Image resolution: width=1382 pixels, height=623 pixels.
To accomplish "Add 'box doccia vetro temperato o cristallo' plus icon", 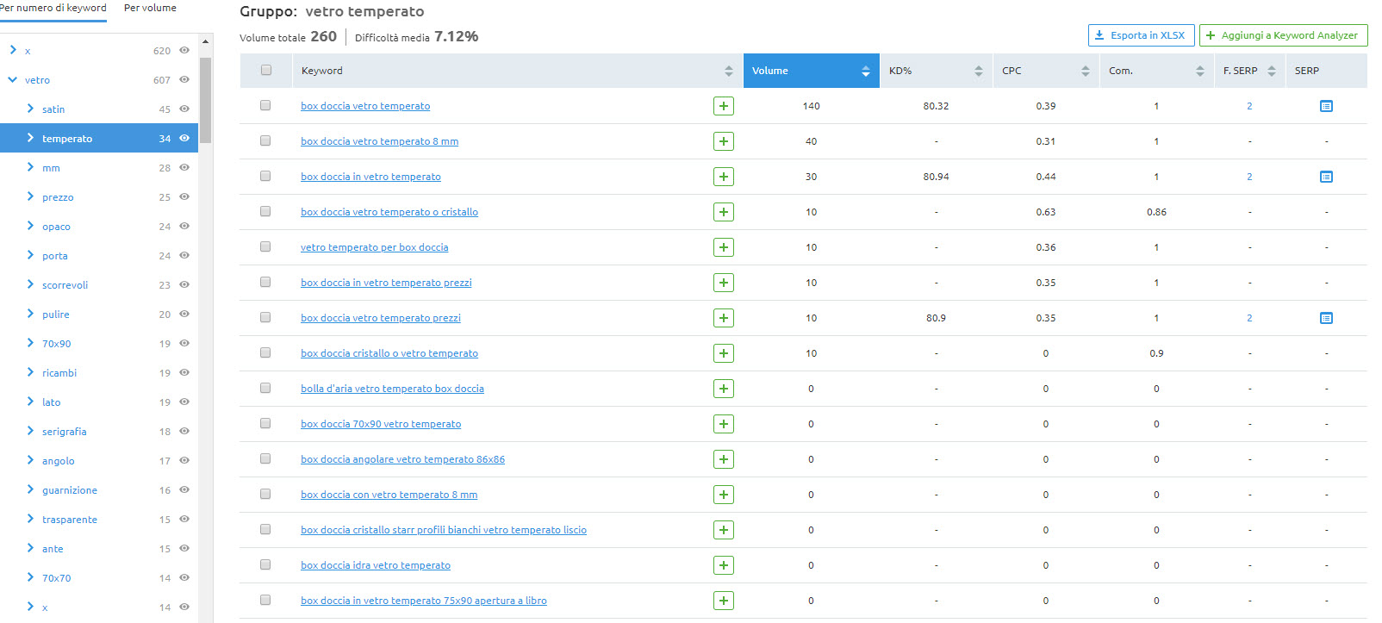I will (x=724, y=212).
